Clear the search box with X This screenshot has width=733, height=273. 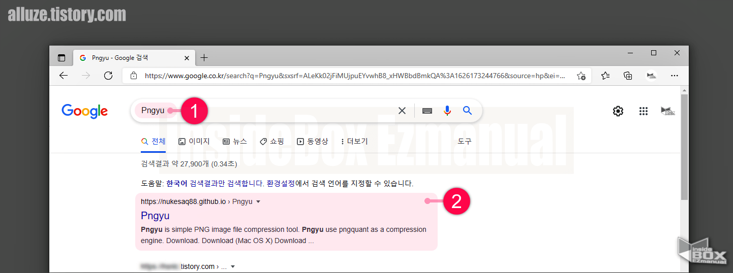(402, 111)
